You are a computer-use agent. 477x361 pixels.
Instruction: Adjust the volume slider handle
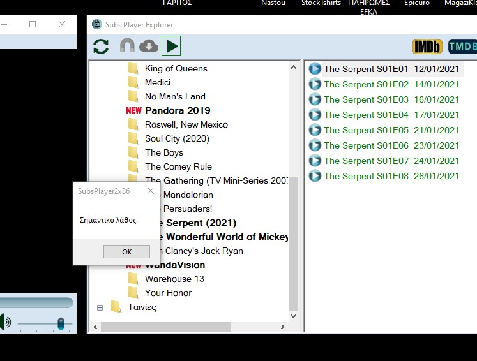(x=61, y=323)
